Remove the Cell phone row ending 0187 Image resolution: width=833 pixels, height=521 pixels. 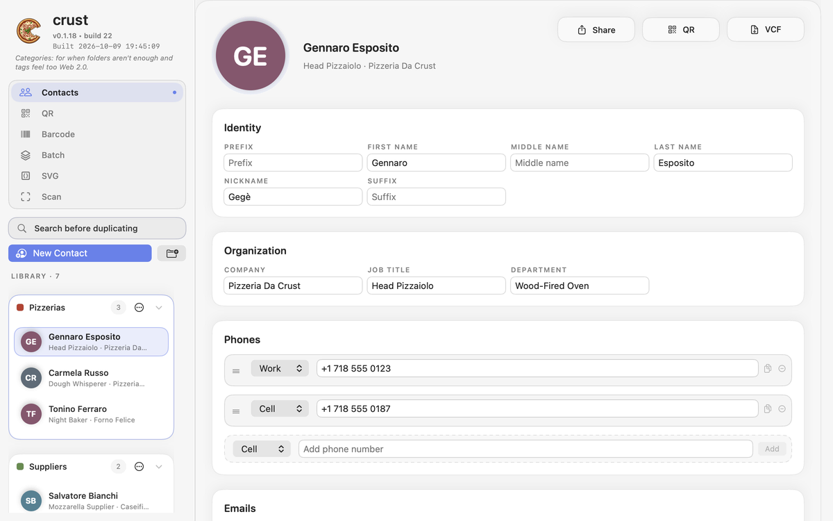click(x=782, y=409)
